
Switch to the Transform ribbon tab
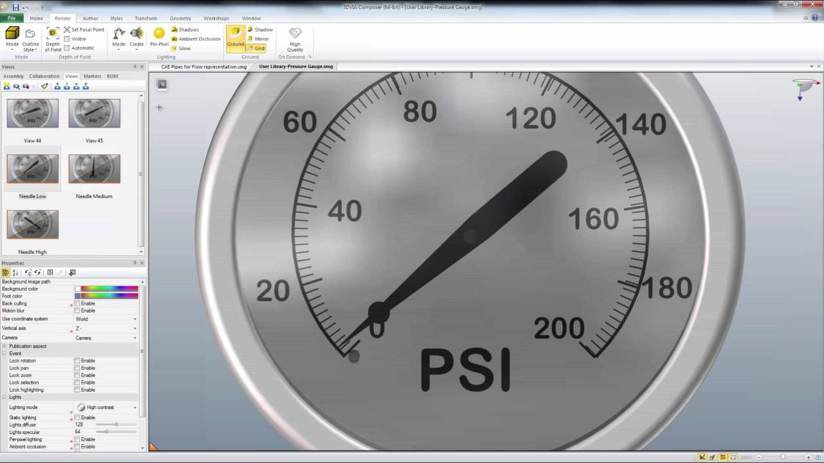click(x=145, y=19)
